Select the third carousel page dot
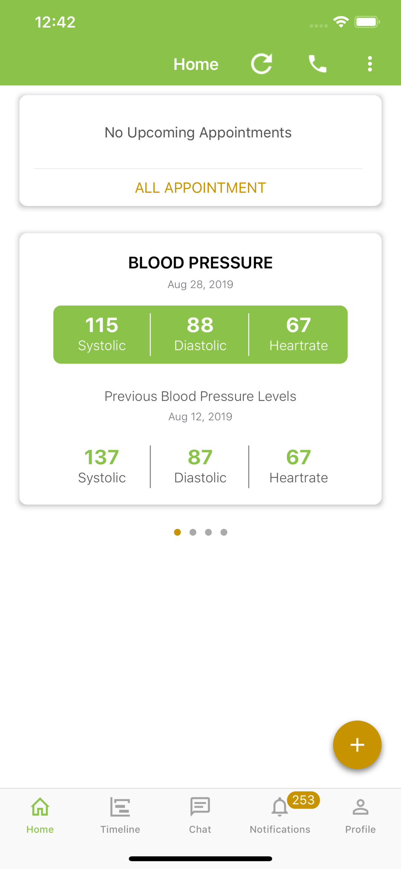The width and height of the screenshot is (401, 869). tap(208, 532)
